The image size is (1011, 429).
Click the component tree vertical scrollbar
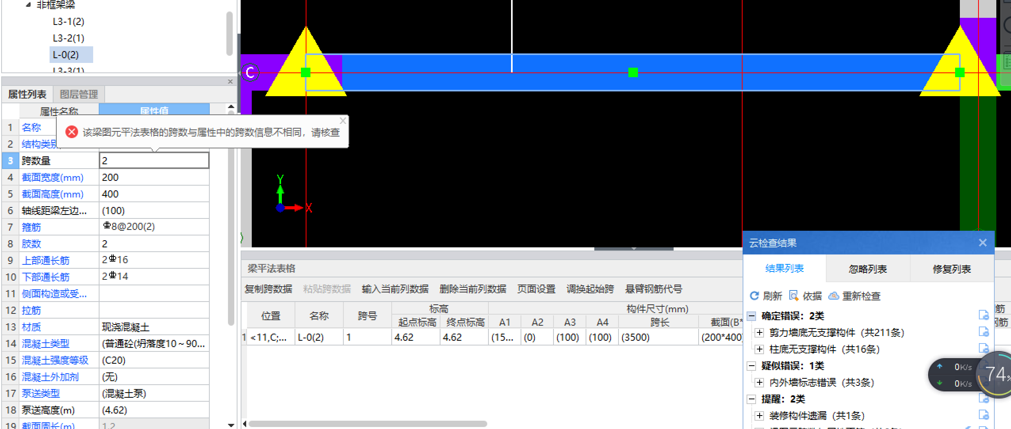[229, 34]
